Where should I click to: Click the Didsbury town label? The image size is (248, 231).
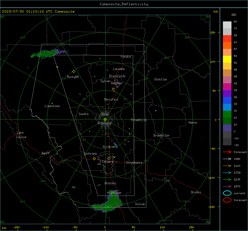point(104,123)
